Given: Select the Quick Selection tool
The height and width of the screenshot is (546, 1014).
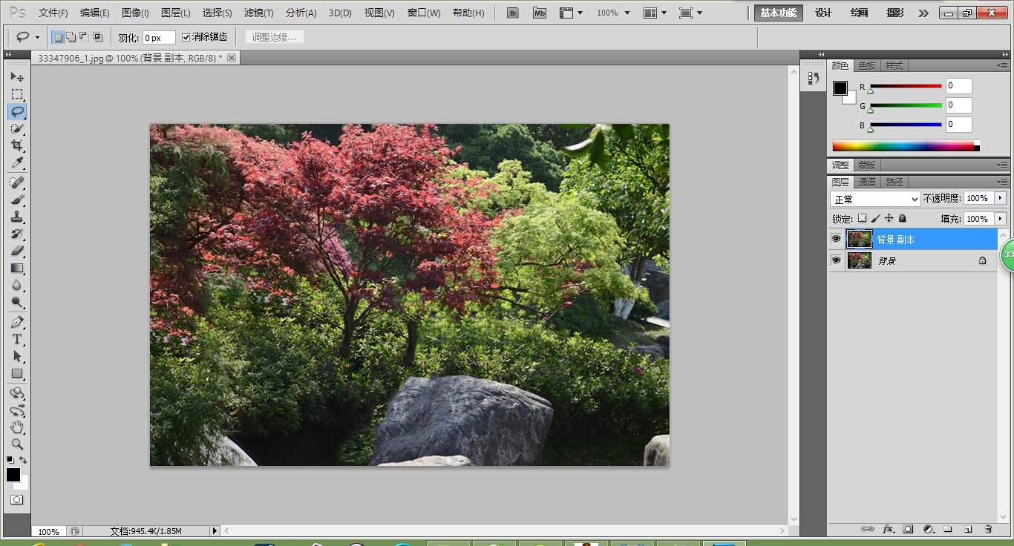Looking at the screenshot, I should [x=17, y=129].
